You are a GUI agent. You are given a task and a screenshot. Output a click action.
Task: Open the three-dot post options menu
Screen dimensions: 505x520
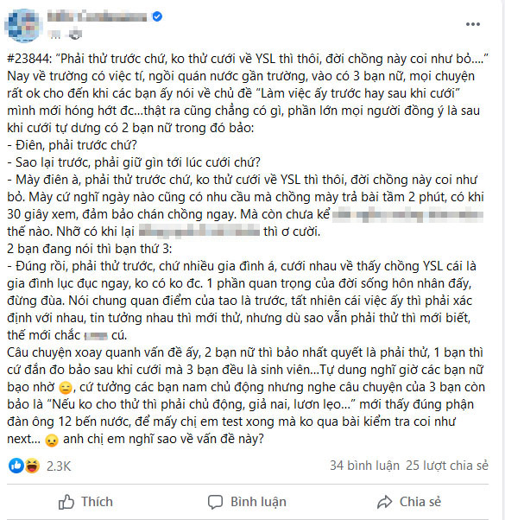point(472,24)
